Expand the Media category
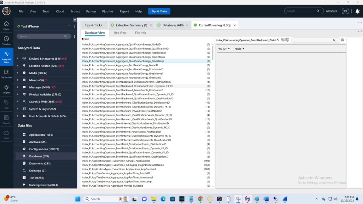This screenshot has height=204, width=363. (18, 73)
